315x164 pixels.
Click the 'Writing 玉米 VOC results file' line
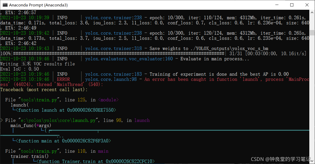pos(38,64)
